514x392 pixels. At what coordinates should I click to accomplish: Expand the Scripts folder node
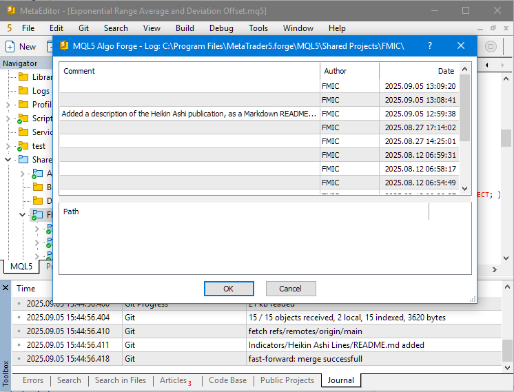(x=8, y=118)
